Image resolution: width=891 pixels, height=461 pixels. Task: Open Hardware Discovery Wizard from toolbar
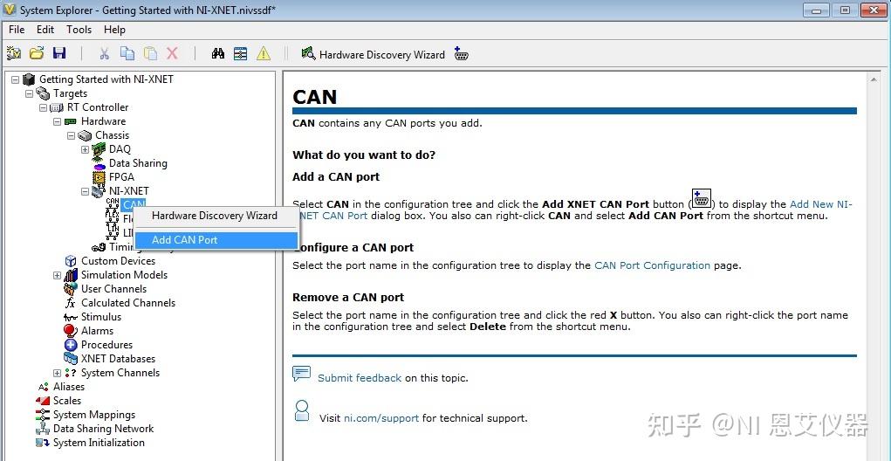tap(373, 54)
